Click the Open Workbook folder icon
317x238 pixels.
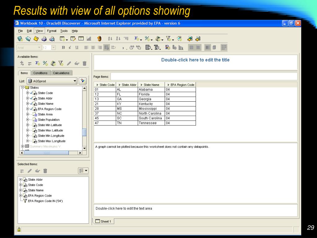(28, 39)
